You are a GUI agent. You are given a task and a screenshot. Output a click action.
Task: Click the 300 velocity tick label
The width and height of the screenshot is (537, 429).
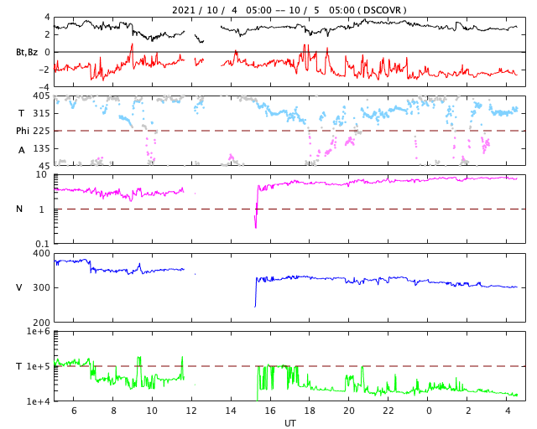click(41, 287)
